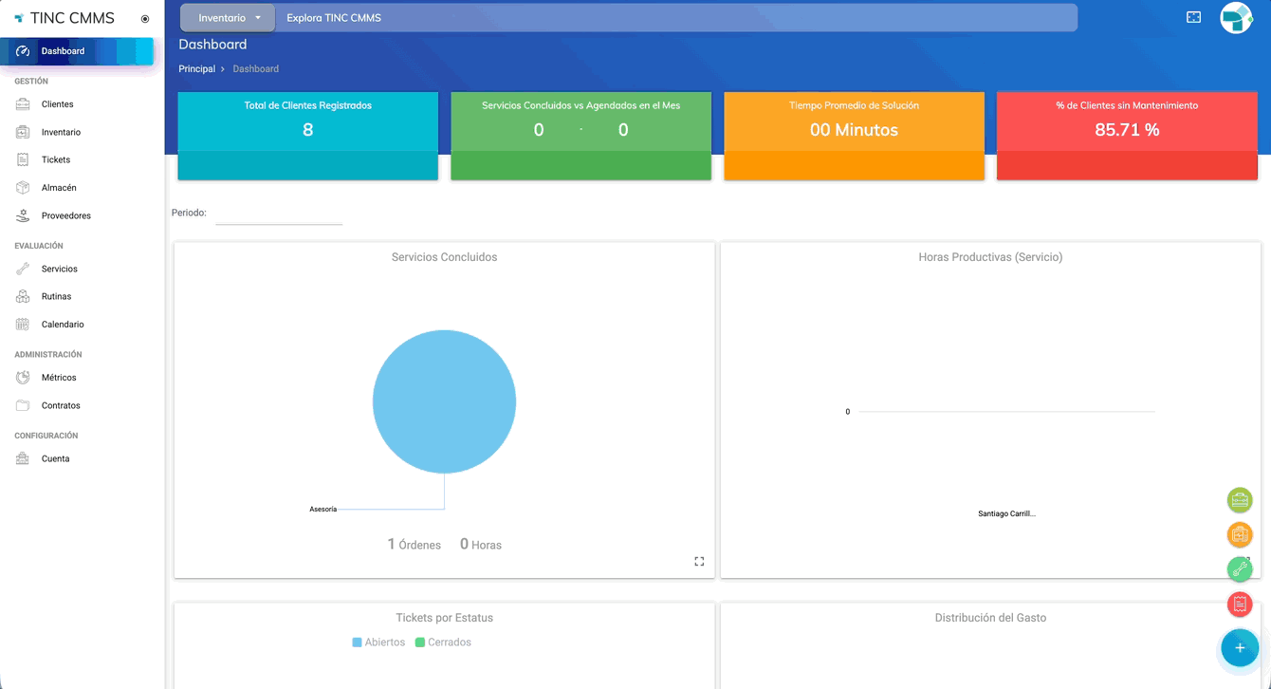Open Tickets in the sidebar
This screenshot has height=689, width=1271.
(56, 159)
